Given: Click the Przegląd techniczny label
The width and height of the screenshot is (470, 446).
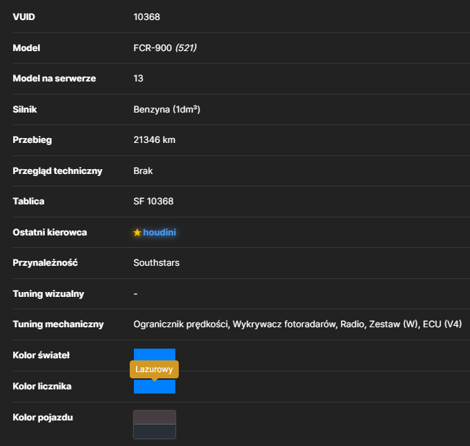Looking at the screenshot, I should tap(57, 171).
